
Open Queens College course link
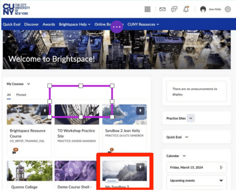pos(24,187)
